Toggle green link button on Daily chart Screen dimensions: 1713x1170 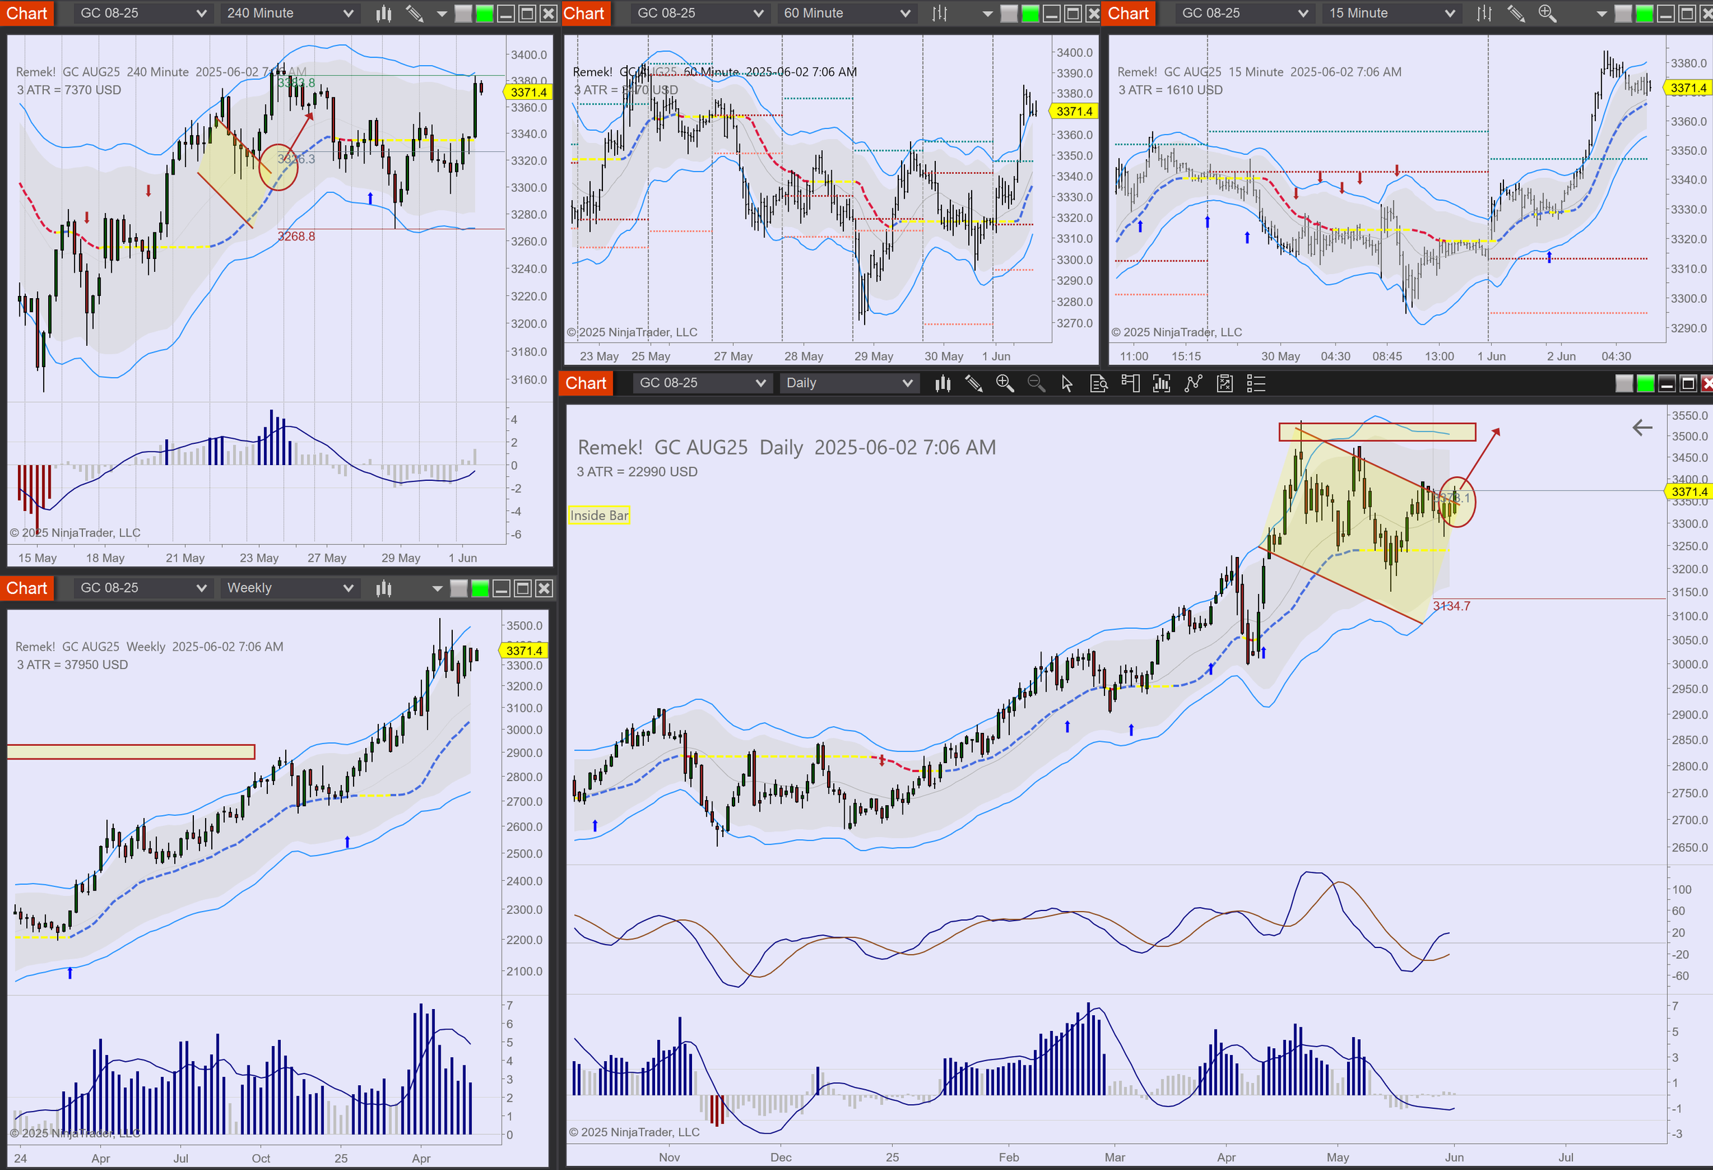click(x=1645, y=383)
